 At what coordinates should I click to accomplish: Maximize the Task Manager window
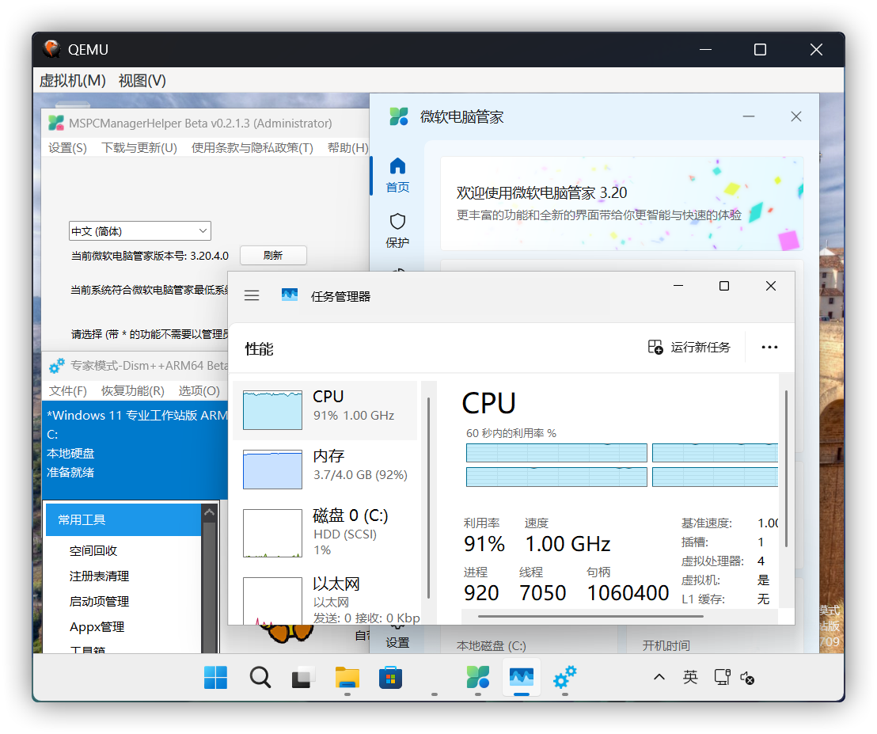[723, 286]
